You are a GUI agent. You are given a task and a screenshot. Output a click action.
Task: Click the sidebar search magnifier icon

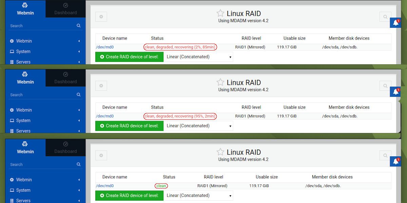tap(78, 25)
